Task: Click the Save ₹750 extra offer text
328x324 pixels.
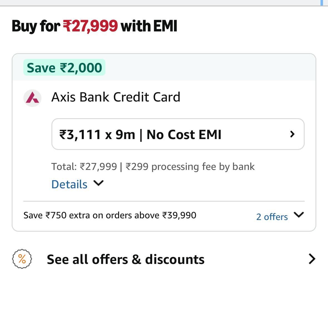Action: click(110, 215)
